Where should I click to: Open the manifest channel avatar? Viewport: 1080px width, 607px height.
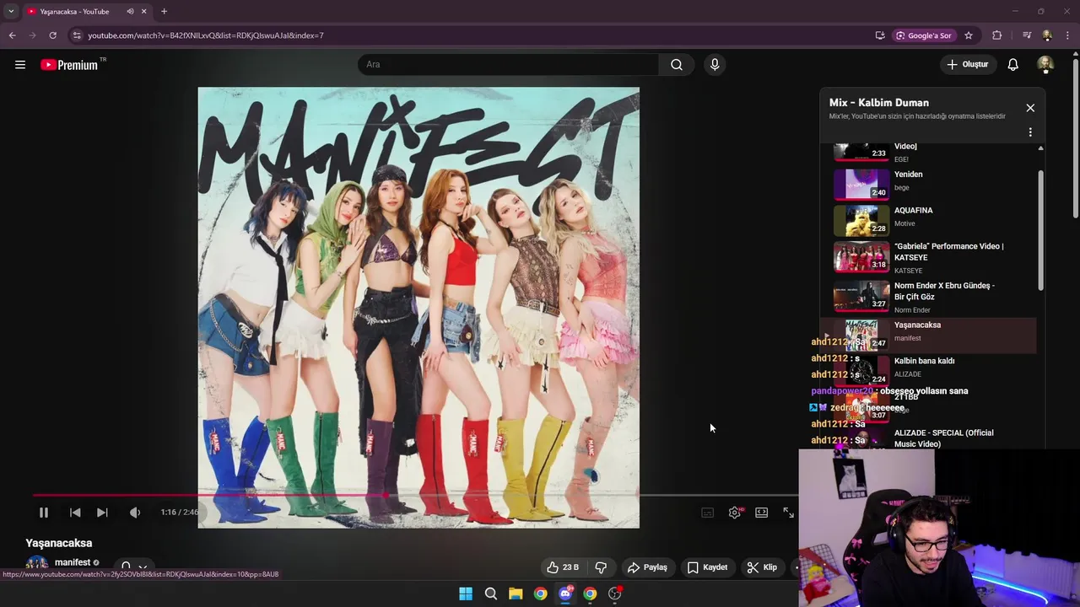point(36,563)
